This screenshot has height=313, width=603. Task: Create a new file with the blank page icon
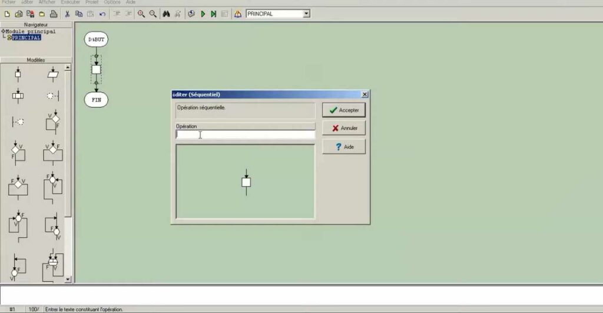(x=7, y=14)
